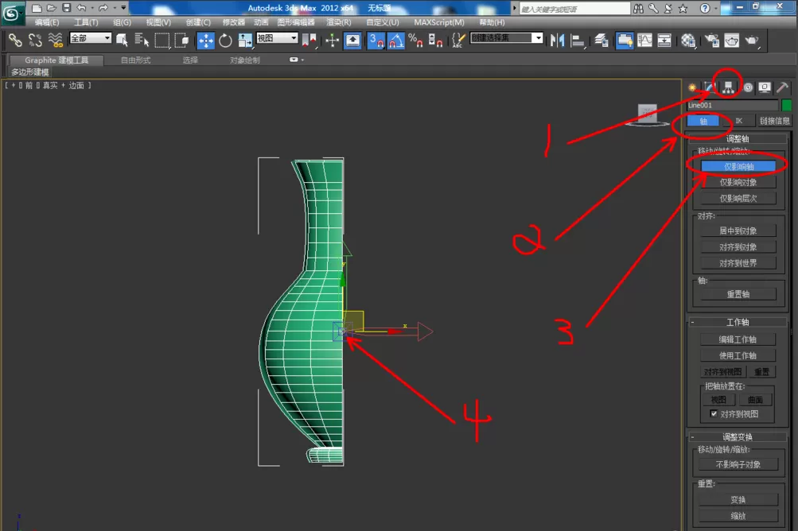
Task: Switch to the 对象绘制 ribbon tab
Action: [245, 60]
